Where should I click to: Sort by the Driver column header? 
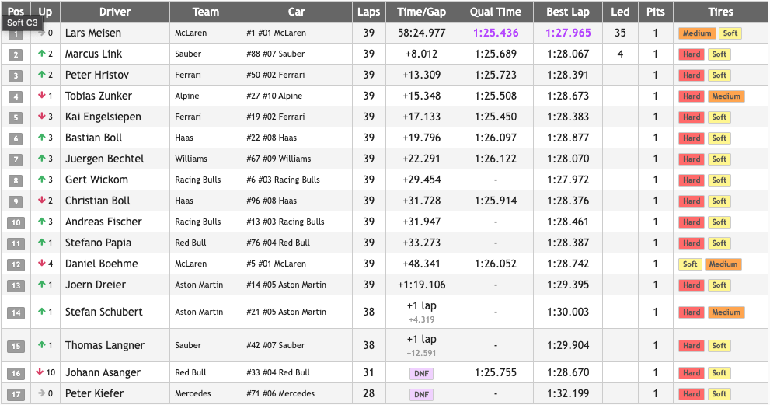115,12
